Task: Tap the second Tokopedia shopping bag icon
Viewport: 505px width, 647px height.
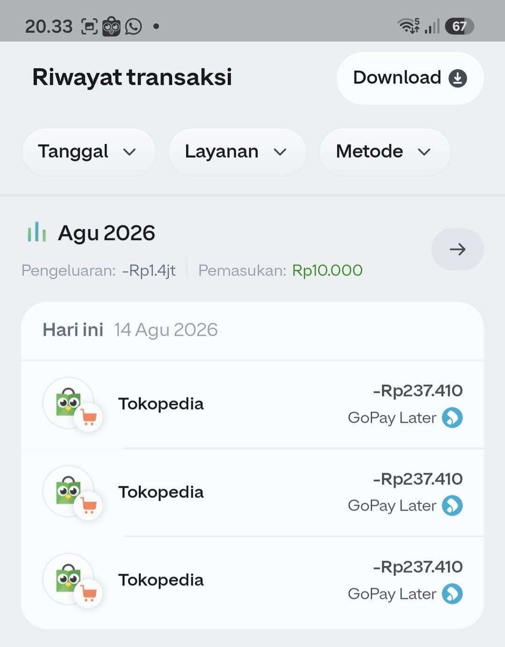Action: [68, 491]
